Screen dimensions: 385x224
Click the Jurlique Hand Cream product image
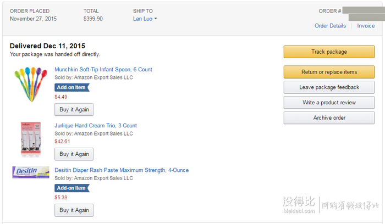(31, 139)
